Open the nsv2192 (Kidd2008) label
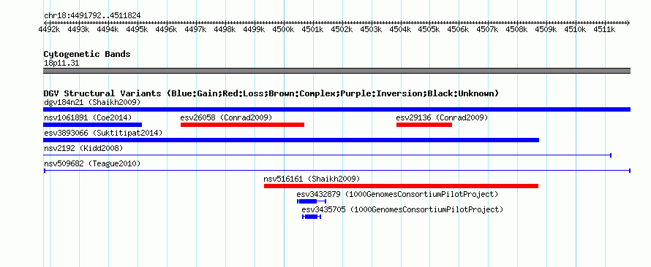651x267 pixels. [x=83, y=148]
